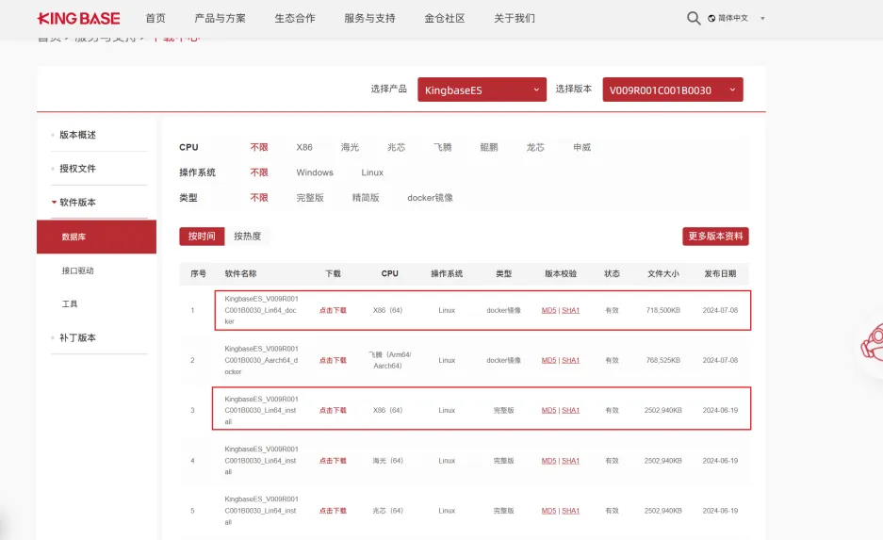Screen dimensions: 883x540
Task: Click 点击下载 for Aarch64_docker row
Action: tap(333, 360)
